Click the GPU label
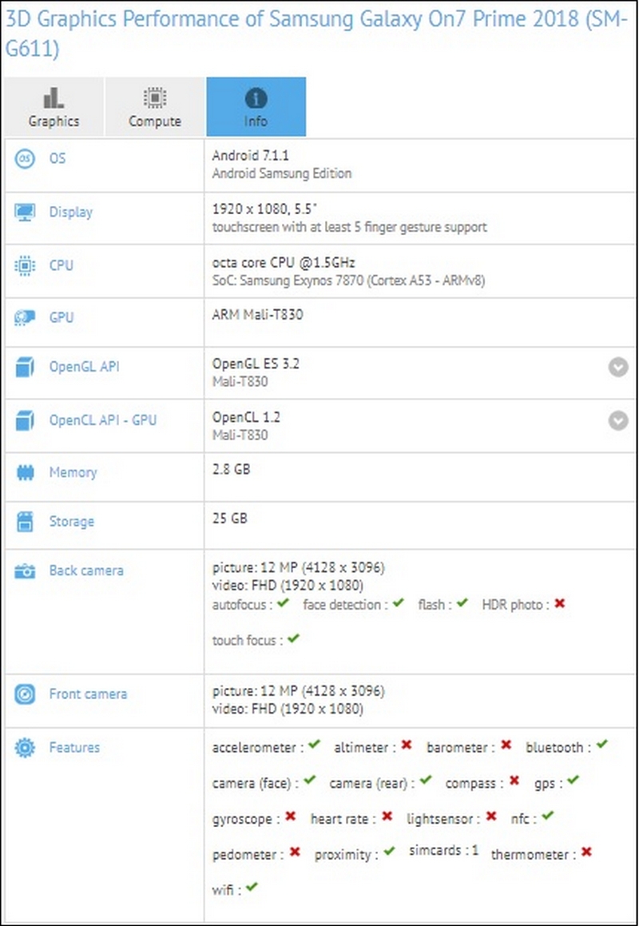 [62, 317]
